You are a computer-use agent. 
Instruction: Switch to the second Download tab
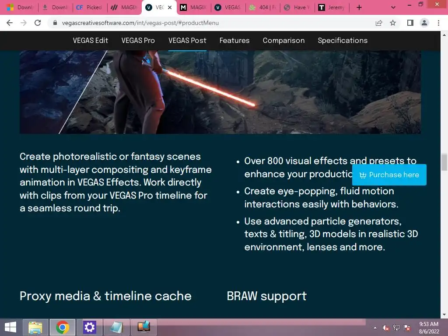point(55,7)
